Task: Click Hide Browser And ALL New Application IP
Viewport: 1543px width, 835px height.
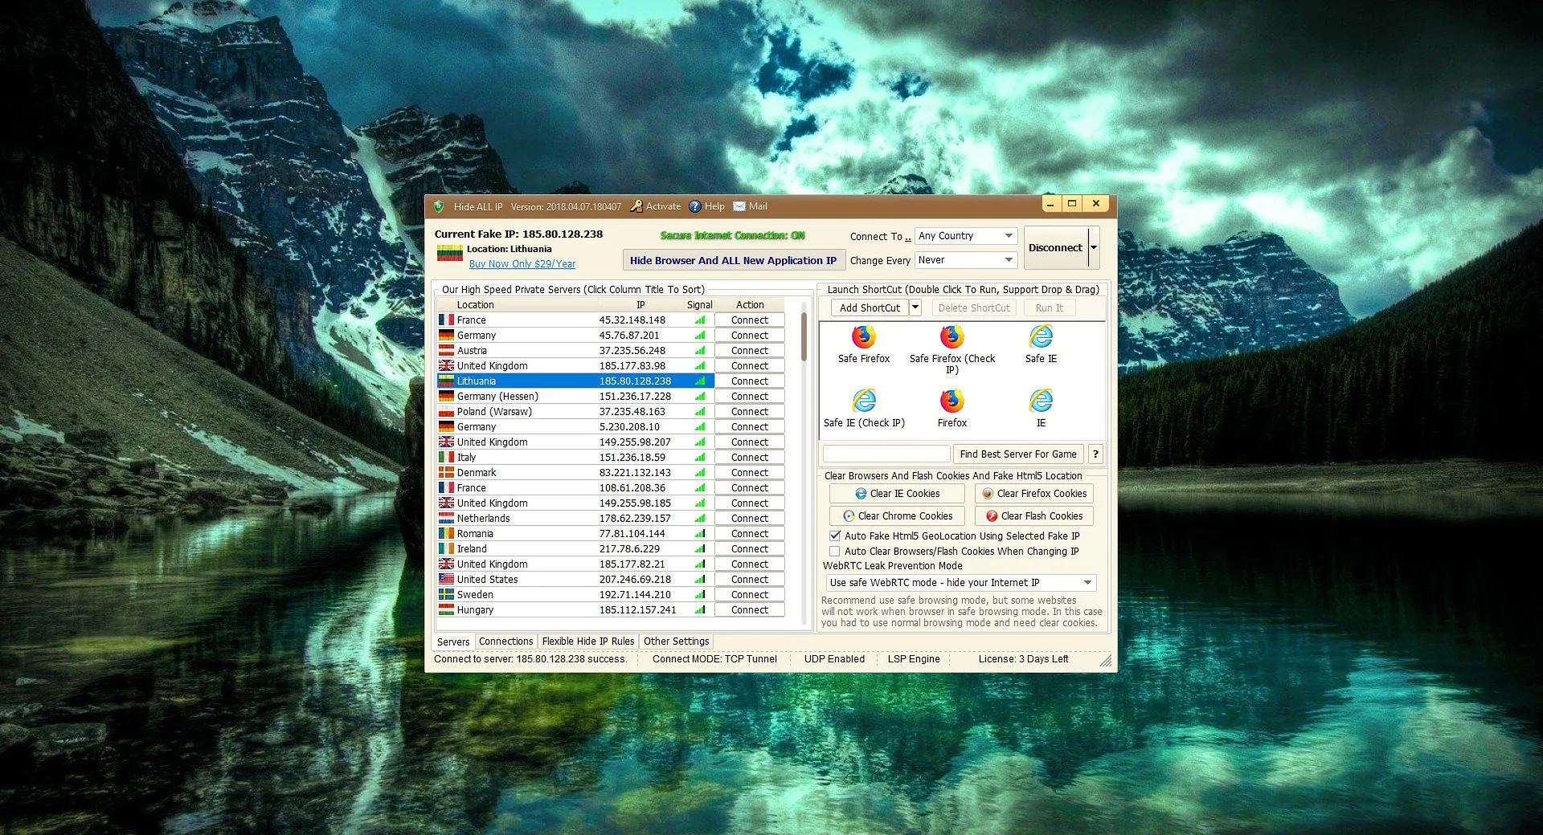Action: click(x=733, y=260)
